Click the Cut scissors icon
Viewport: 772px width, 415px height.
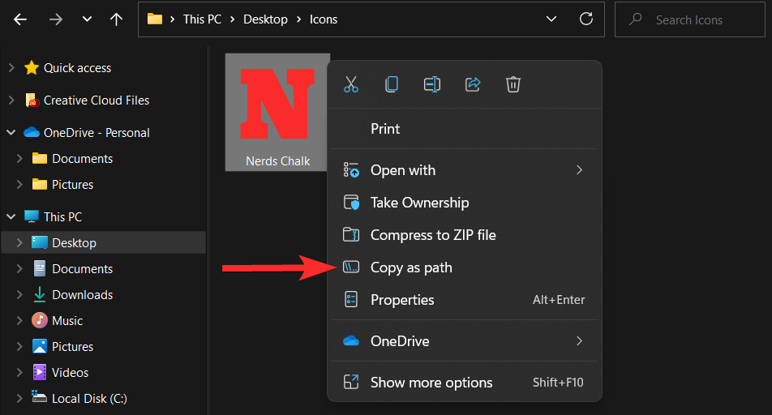coord(351,84)
